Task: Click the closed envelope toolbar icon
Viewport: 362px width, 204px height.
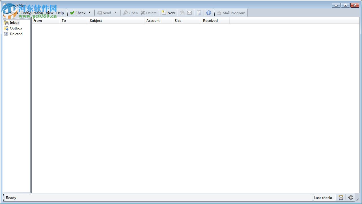Action: tap(189, 13)
